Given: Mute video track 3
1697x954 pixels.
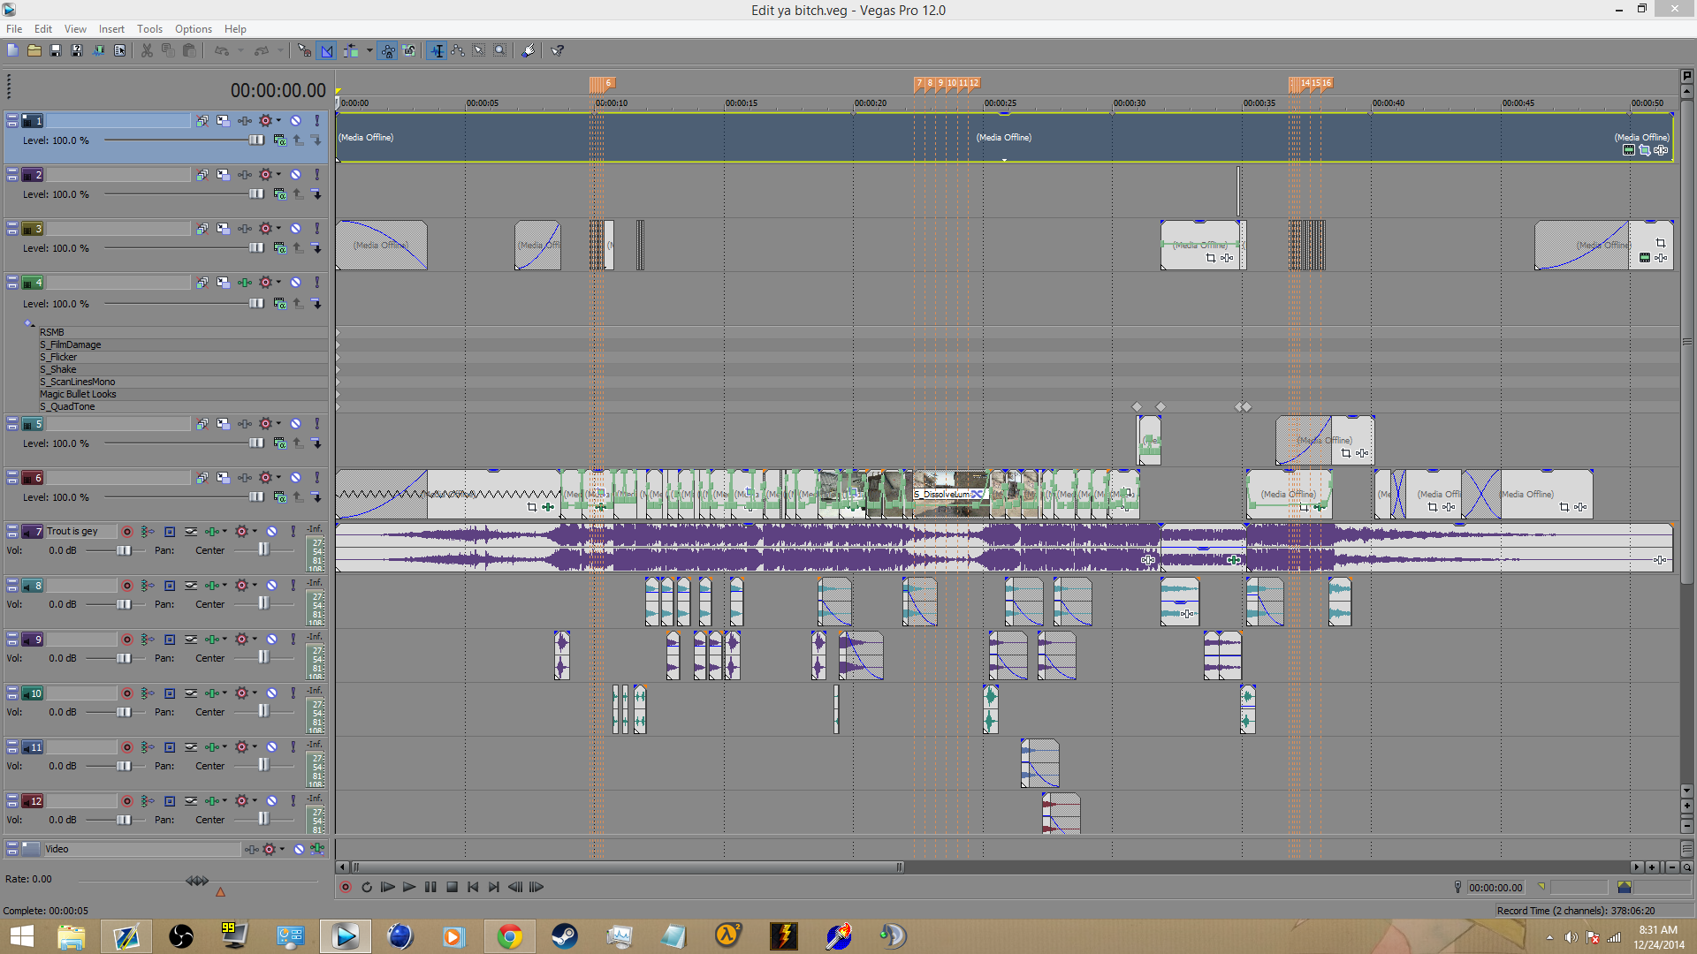Looking at the screenshot, I should 296,229.
